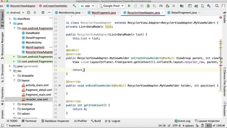
Task: Click the project structure icon in toolbar
Action: pos(182,6)
